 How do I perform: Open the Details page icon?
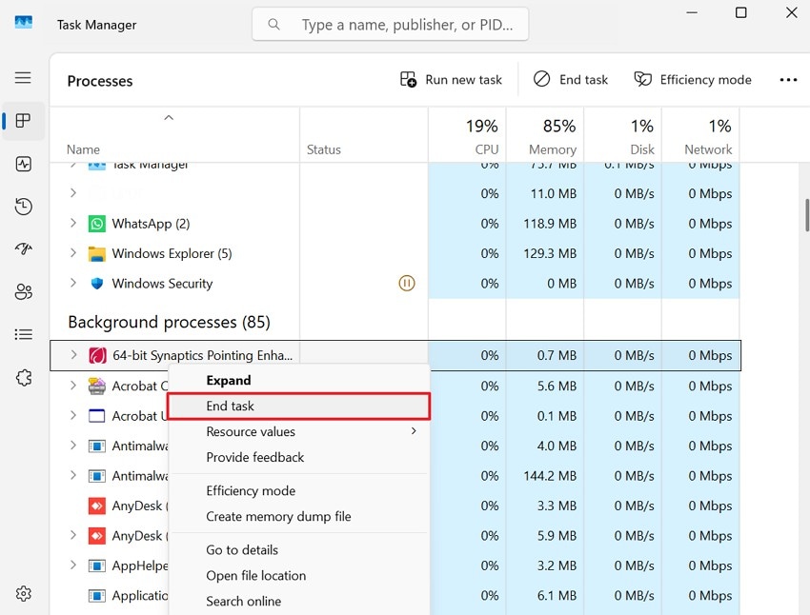[23, 333]
